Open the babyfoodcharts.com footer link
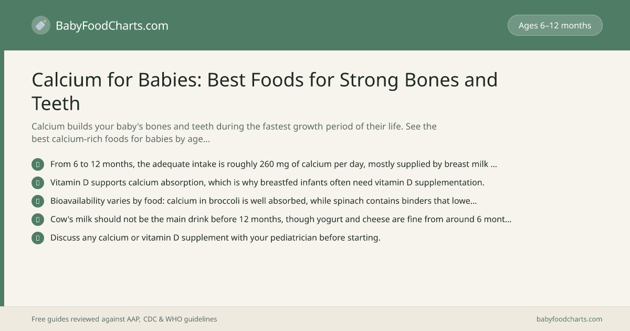Viewport: 630px width, 331px height. (569, 319)
